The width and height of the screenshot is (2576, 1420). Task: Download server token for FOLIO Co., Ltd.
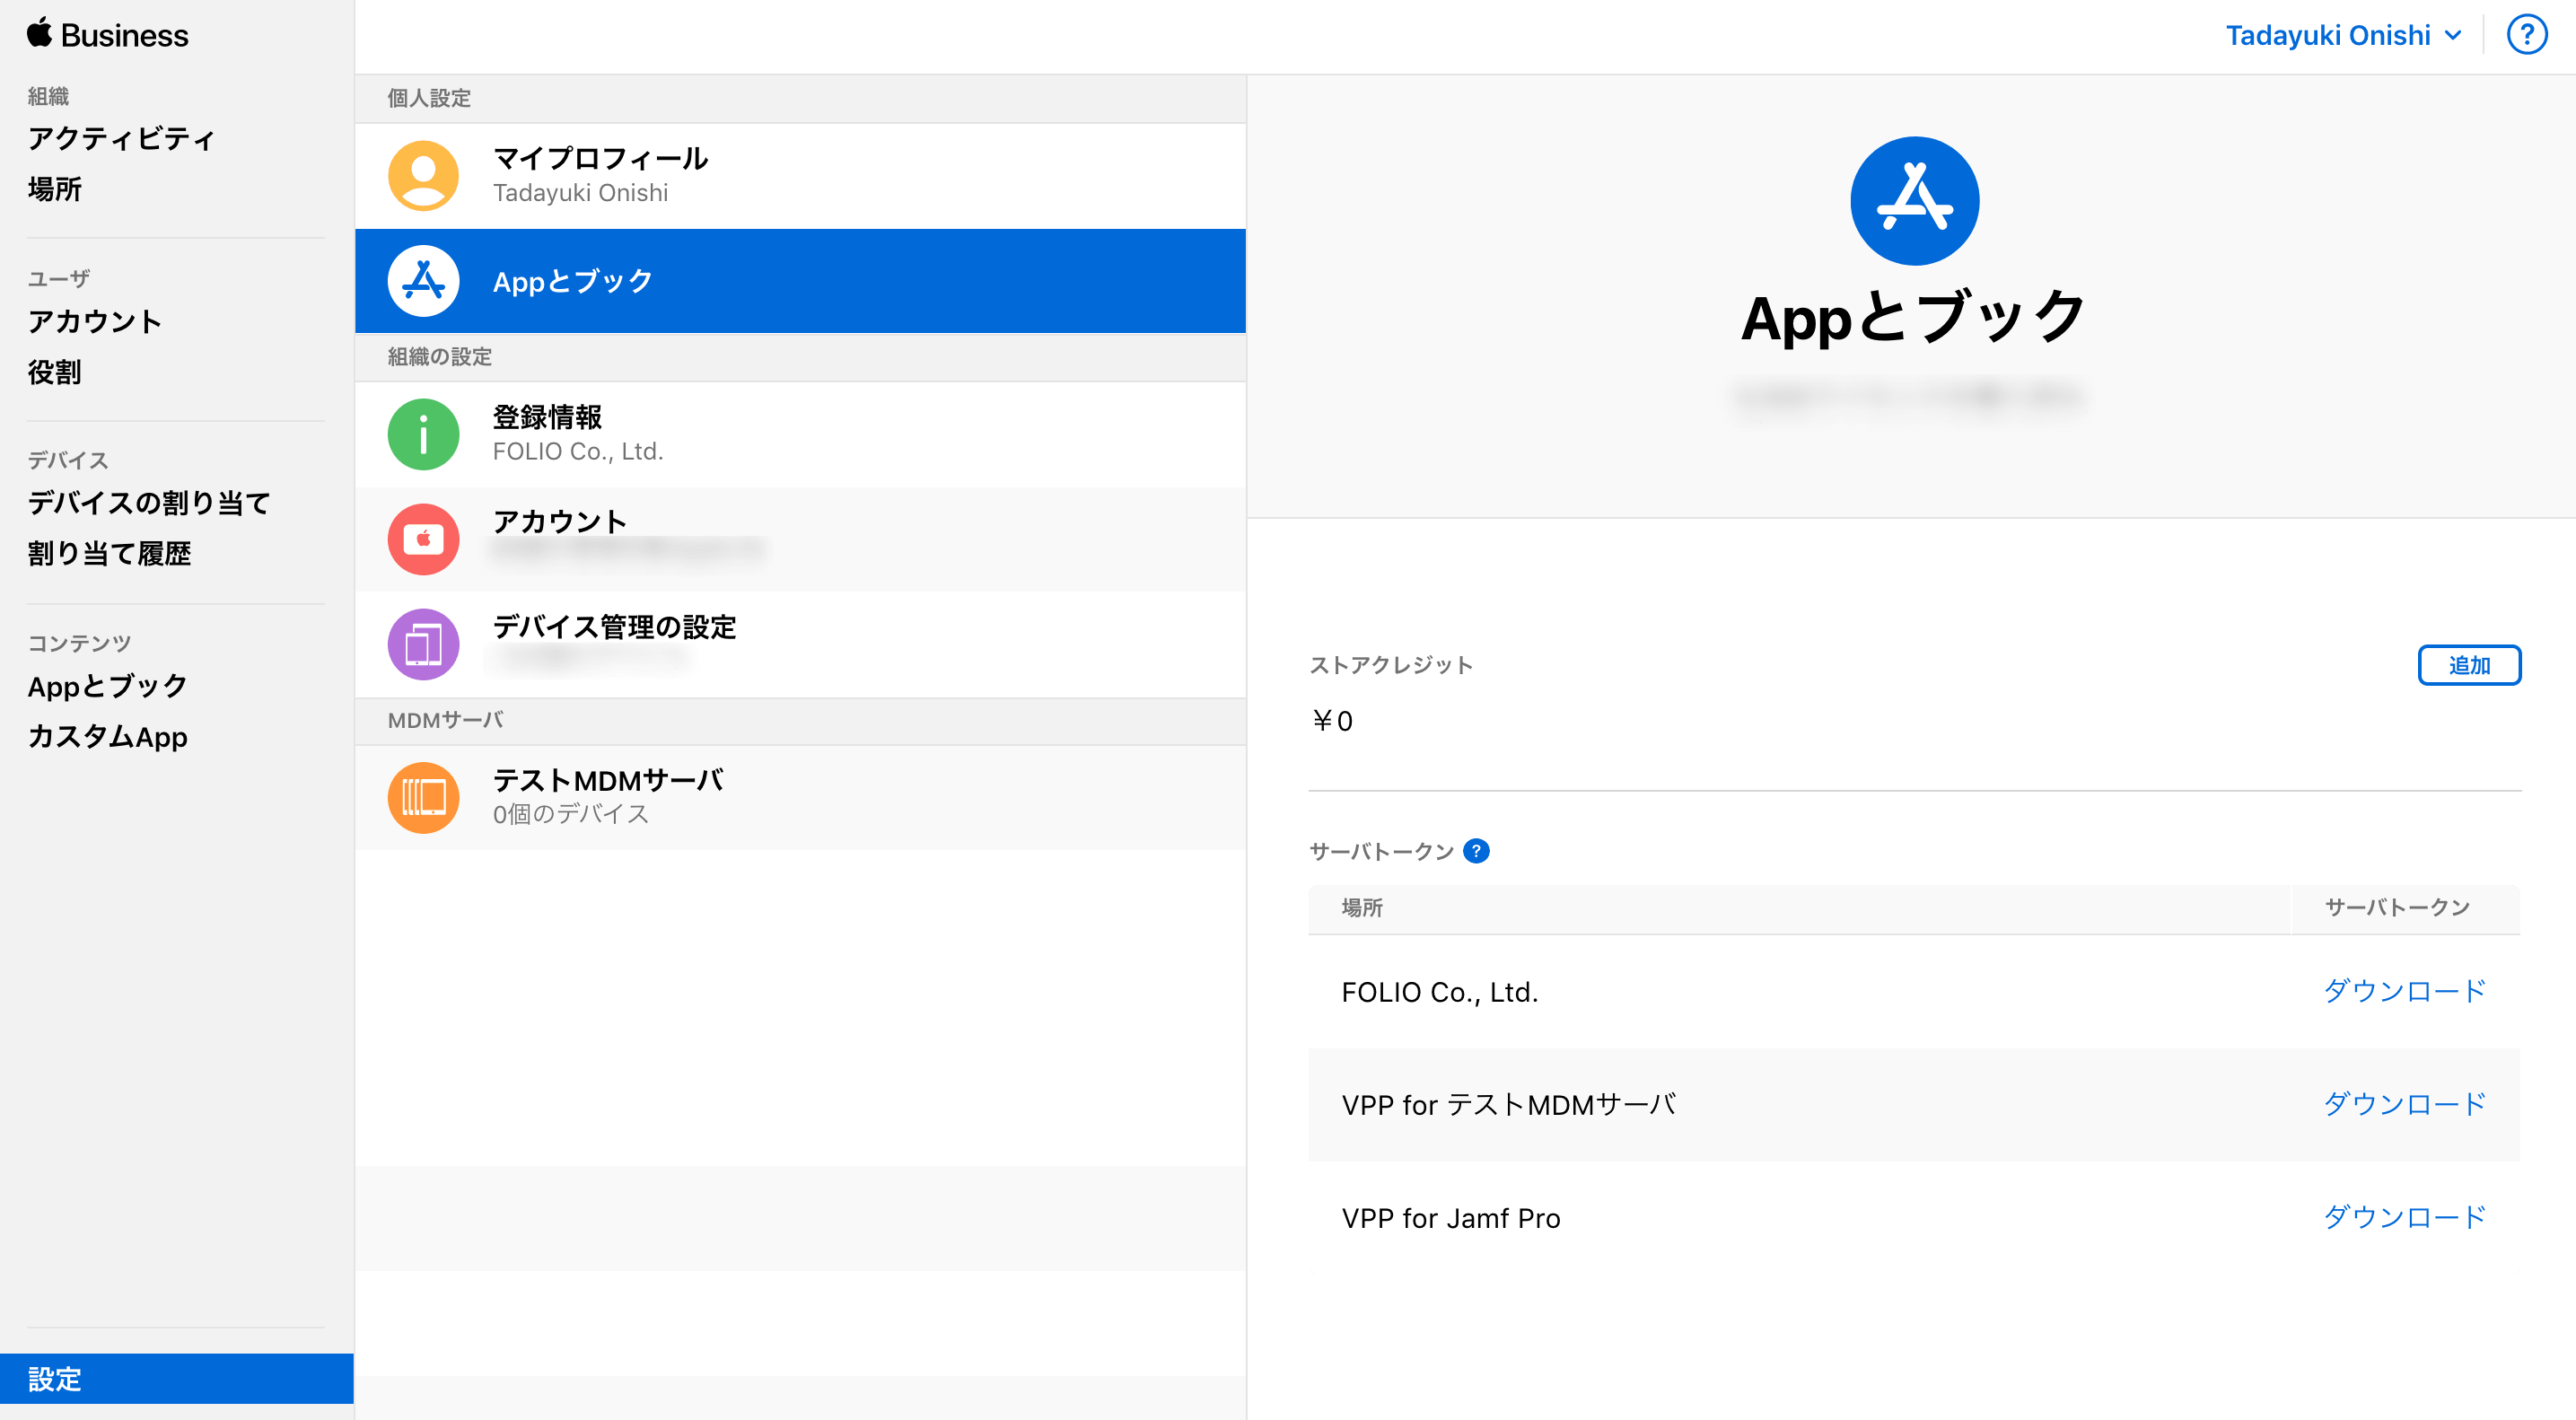coord(2404,991)
